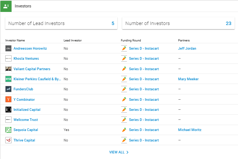Click the Valiant Capital Partners photo thumbnail

(8, 69)
